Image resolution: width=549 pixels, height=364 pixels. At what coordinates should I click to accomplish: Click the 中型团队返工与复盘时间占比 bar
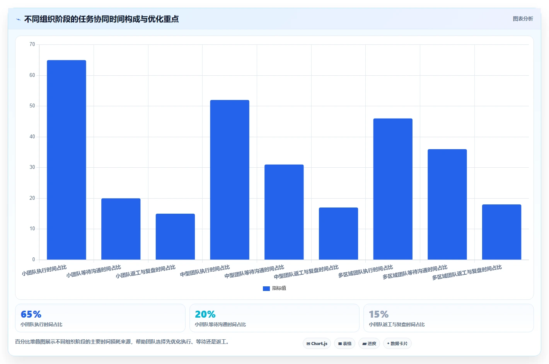point(338,233)
